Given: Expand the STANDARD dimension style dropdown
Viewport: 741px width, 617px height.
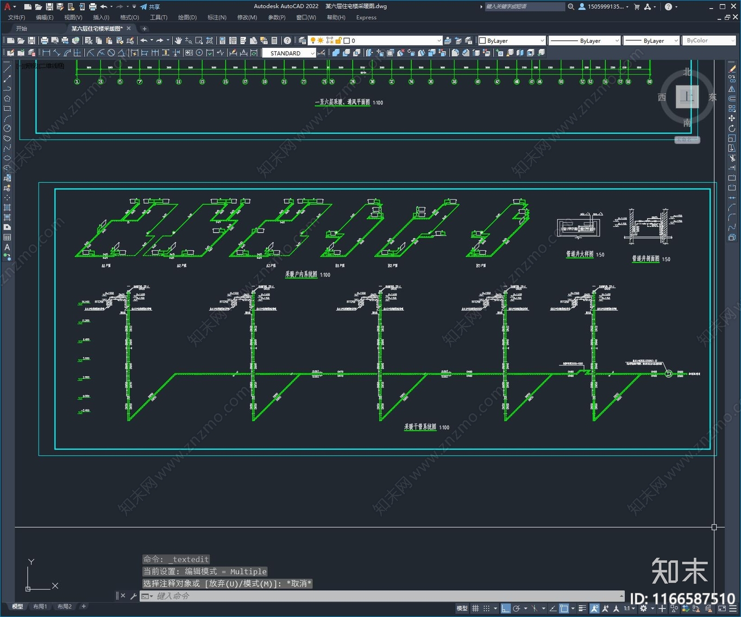Looking at the screenshot, I should (x=313, y=53).
